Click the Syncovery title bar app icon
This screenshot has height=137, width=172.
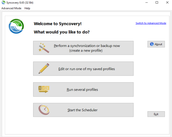point(4,3)
